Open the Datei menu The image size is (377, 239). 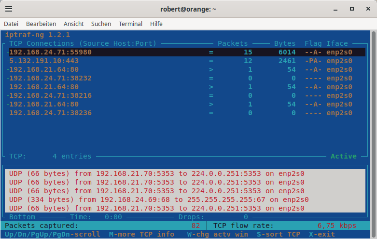click(11, 24)
